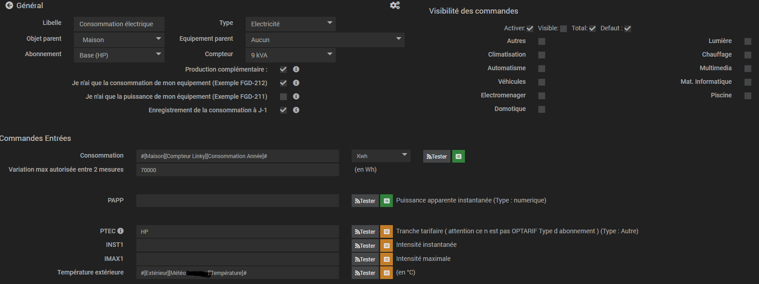This screenshot has height=284, width=759.
Task: Uncheck the Production complémentaire checkbox
Action: [283, 69]
